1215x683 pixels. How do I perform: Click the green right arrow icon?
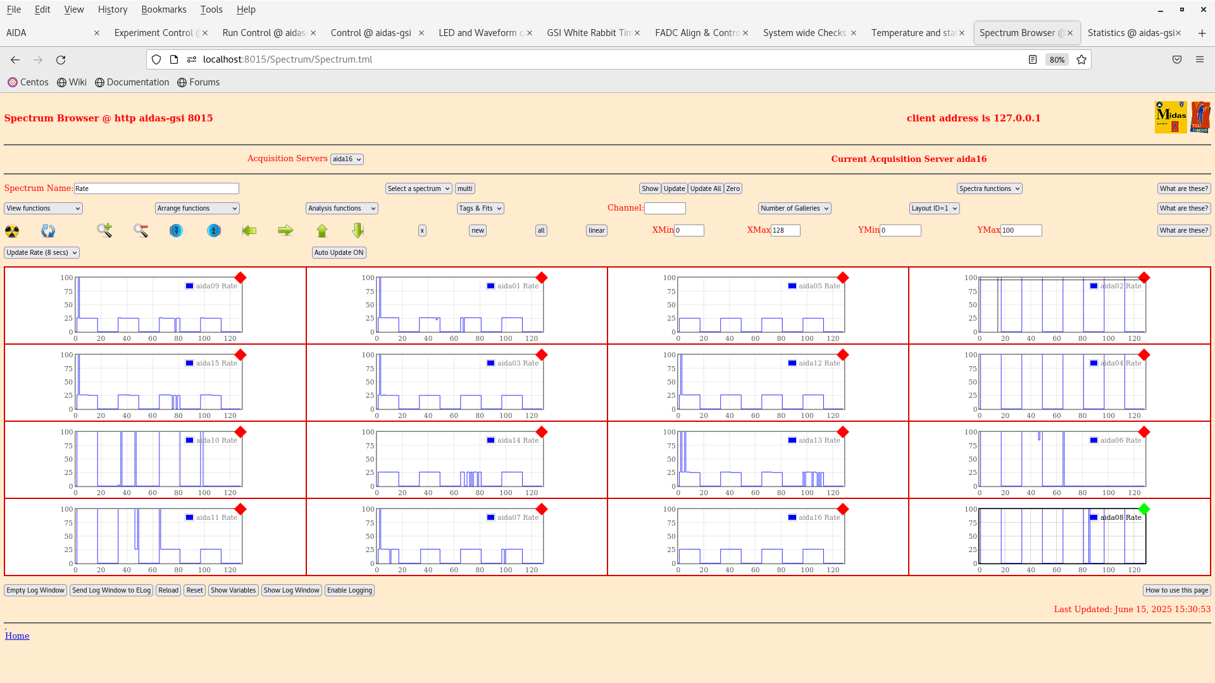(285, 231)
